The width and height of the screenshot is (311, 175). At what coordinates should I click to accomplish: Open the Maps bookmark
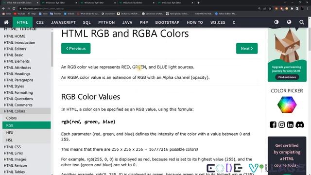pyautogui.click(x=32, y=14)
